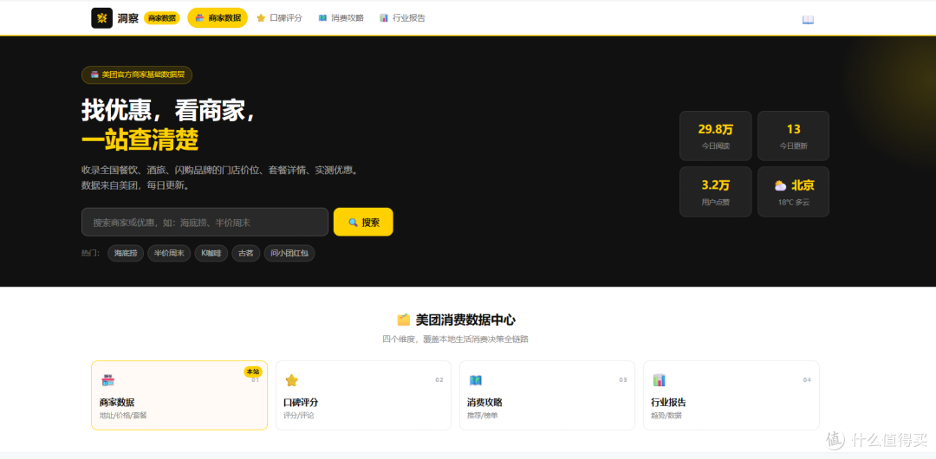Click the 洞察 logo icon

[x=101, y=18]
